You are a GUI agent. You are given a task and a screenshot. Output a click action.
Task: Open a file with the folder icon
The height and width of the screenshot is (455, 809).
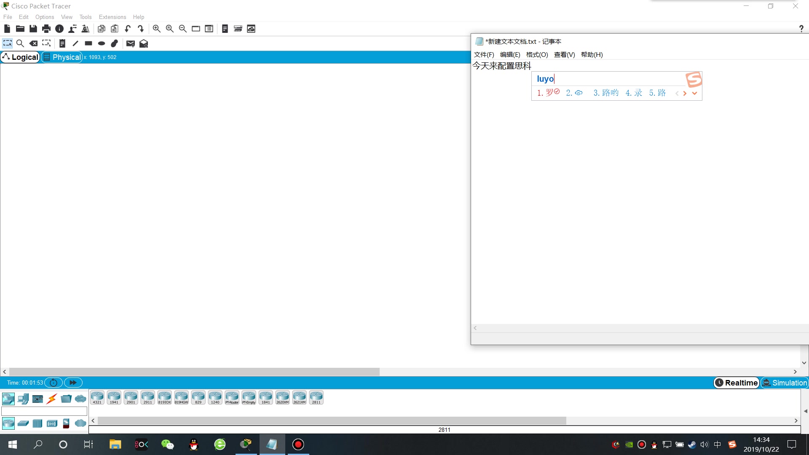20,29
